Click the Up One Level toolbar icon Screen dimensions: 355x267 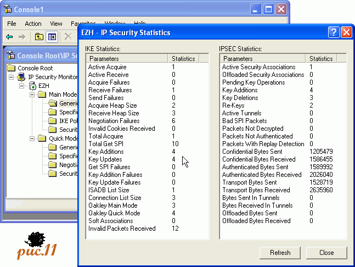click(39, 37)
